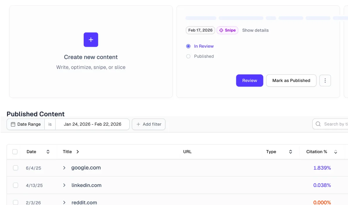Sort table by Type column arrows
Viewport: 348px width, 205px height.
coord(290,152)
